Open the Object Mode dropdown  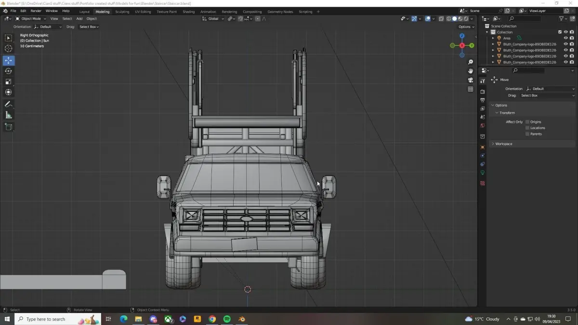(x=31, y=19)
